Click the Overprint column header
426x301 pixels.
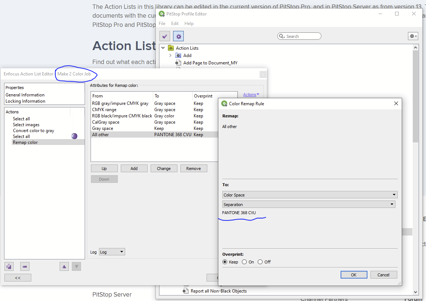click(x=215, y=96)
